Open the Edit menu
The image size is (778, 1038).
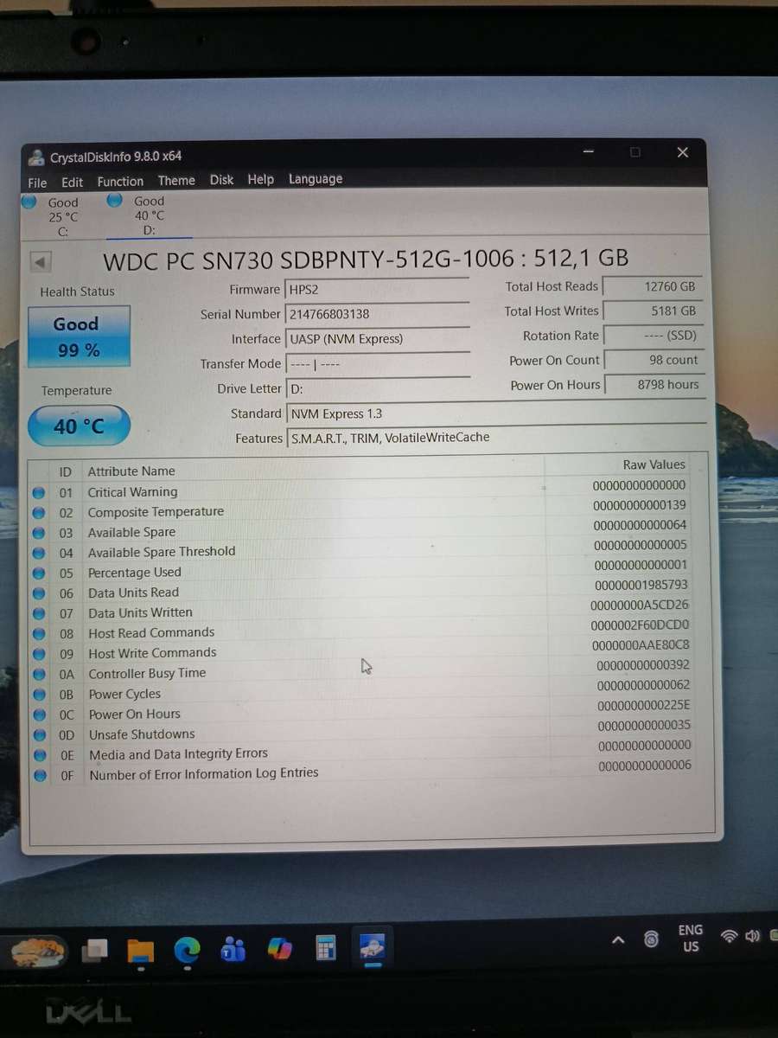[72, 182]
